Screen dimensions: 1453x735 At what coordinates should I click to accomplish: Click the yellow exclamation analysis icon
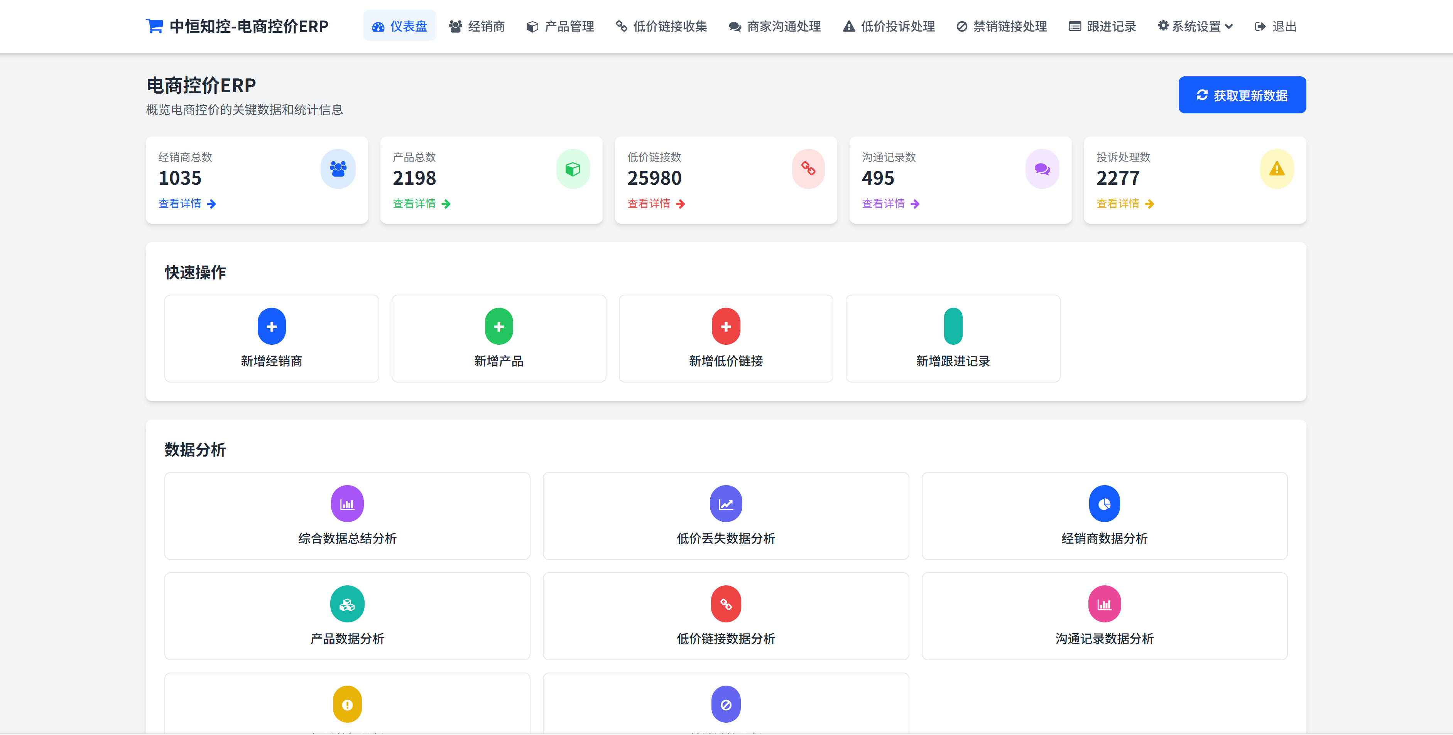click(x=347, y=704)
